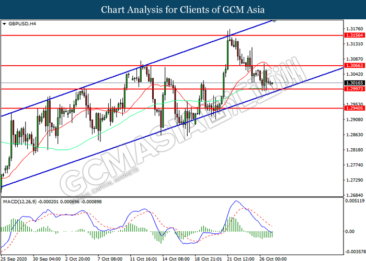The height and width of the screenshot is (261, 366).
Task: Click the 14 Oct 08:00 time label
Action: point(176,259)
